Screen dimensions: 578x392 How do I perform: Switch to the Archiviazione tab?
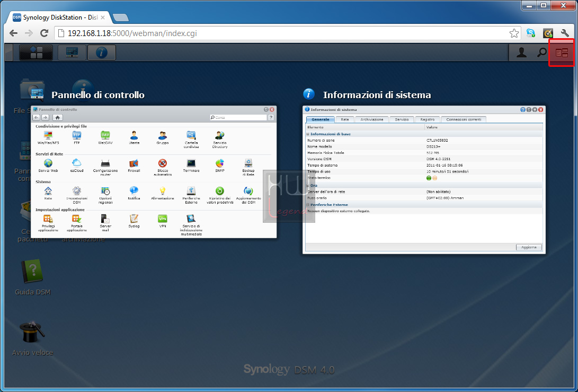372,119
